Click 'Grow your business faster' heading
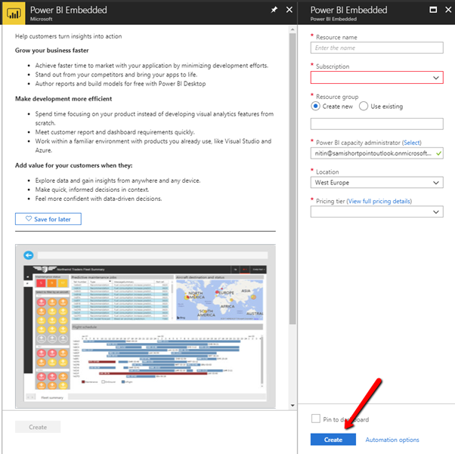This screenshot has height=454, width=455. point(52,51)
